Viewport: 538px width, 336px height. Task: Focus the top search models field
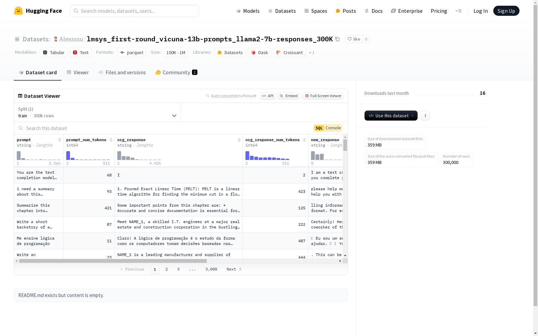click(x=134, y=11)
